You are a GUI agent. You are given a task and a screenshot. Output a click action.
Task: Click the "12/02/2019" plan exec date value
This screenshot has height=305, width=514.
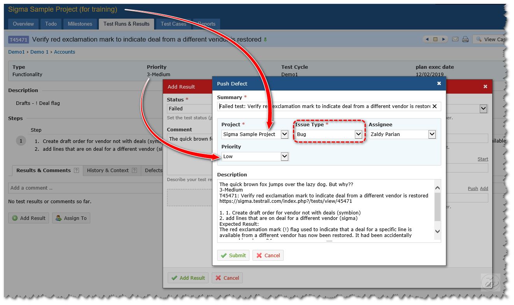tap(430, 74)
